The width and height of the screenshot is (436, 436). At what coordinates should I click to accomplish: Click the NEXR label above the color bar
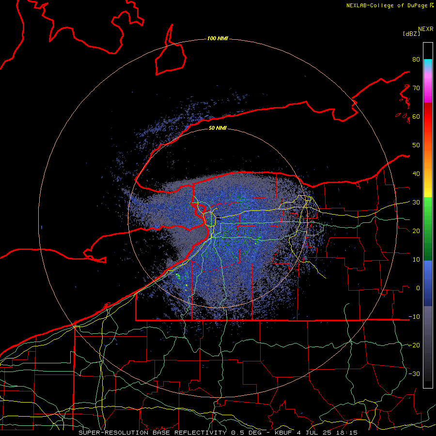point(426,29)
